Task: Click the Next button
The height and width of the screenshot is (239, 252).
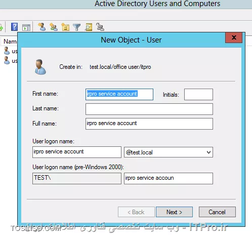Action: pyautogui.click(x=174, y=212)
